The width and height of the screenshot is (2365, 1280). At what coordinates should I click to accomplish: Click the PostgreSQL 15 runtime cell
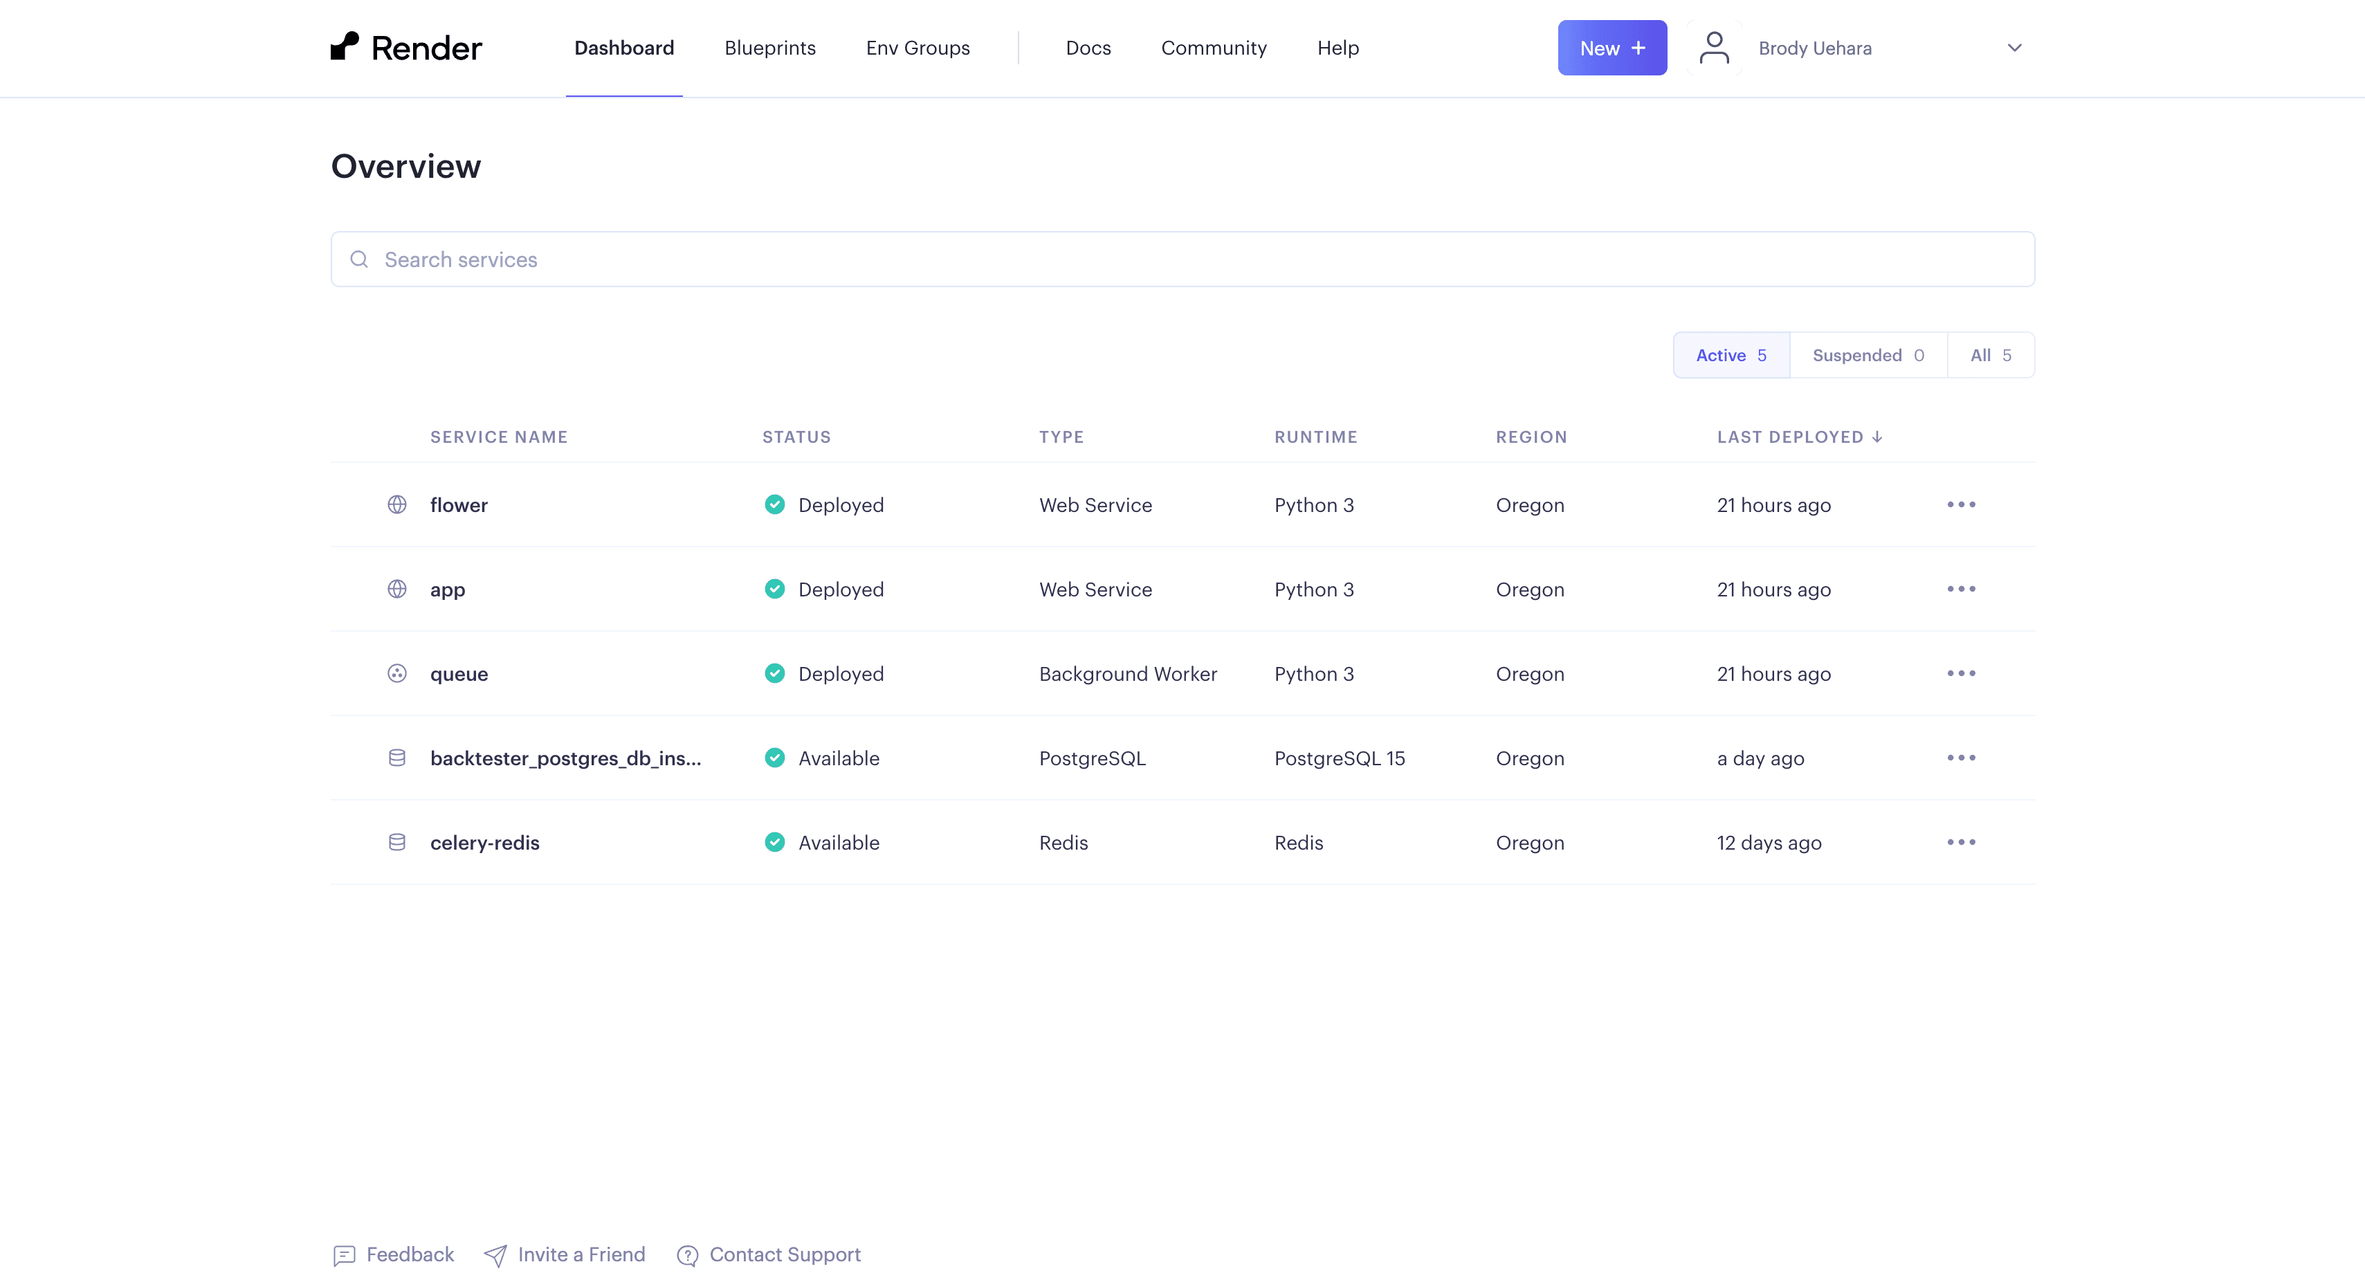[x=1340, y=758]
